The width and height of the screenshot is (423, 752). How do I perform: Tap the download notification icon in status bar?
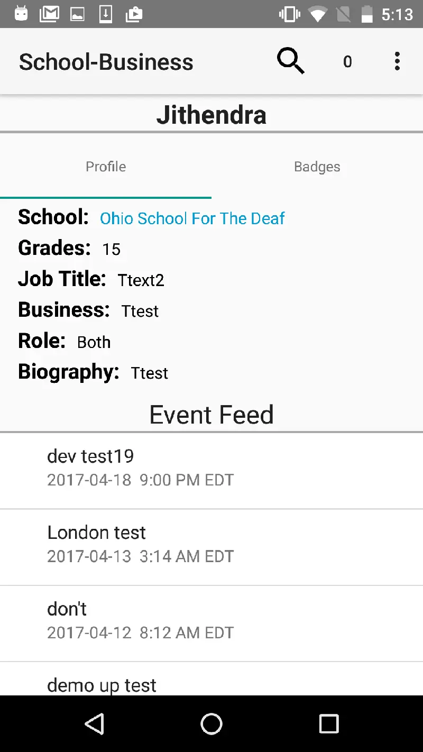[x=106, y=14]
